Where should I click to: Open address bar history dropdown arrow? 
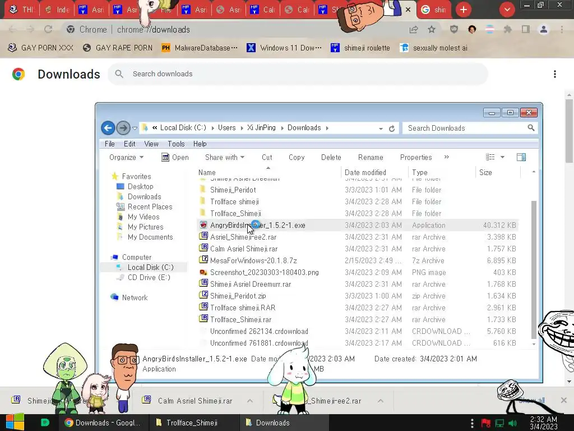pyautogui.click(x=381, y=129)
